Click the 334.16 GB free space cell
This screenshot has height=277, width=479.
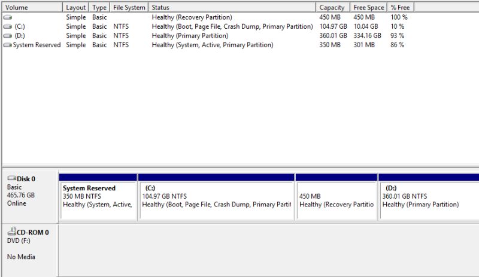coord(367,36)
